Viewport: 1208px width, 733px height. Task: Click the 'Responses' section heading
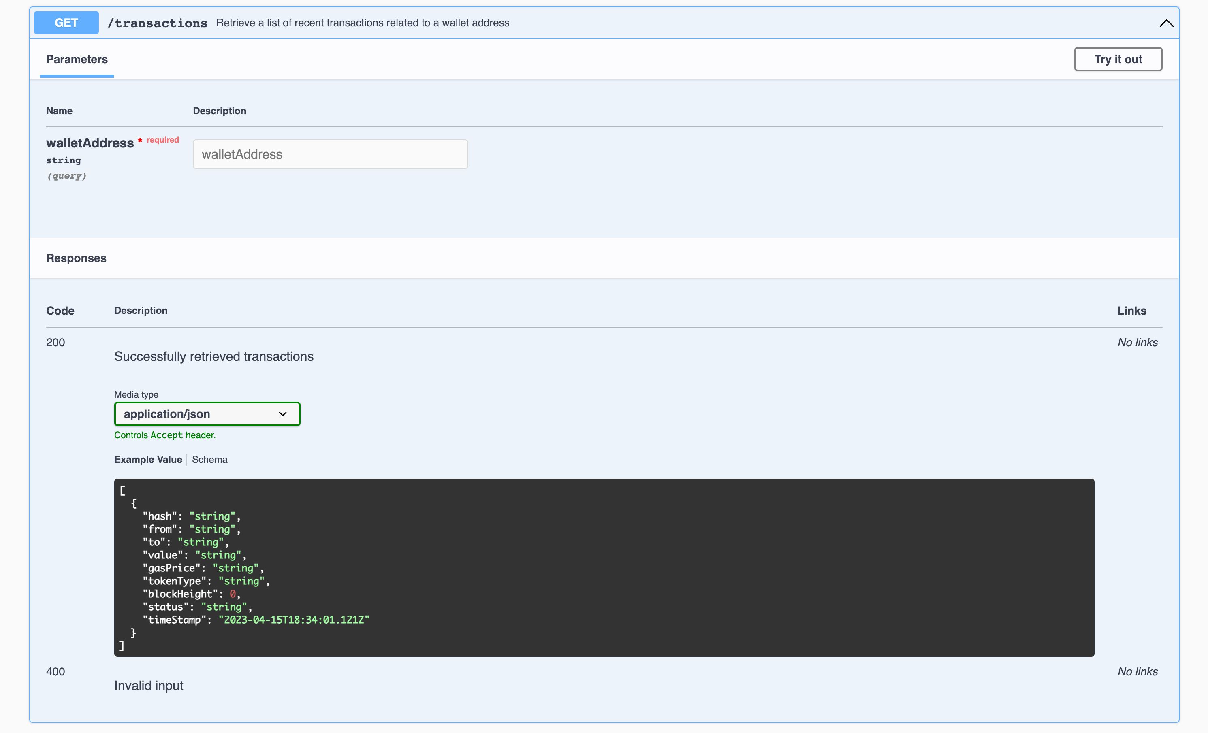click(x=76, y=258)
